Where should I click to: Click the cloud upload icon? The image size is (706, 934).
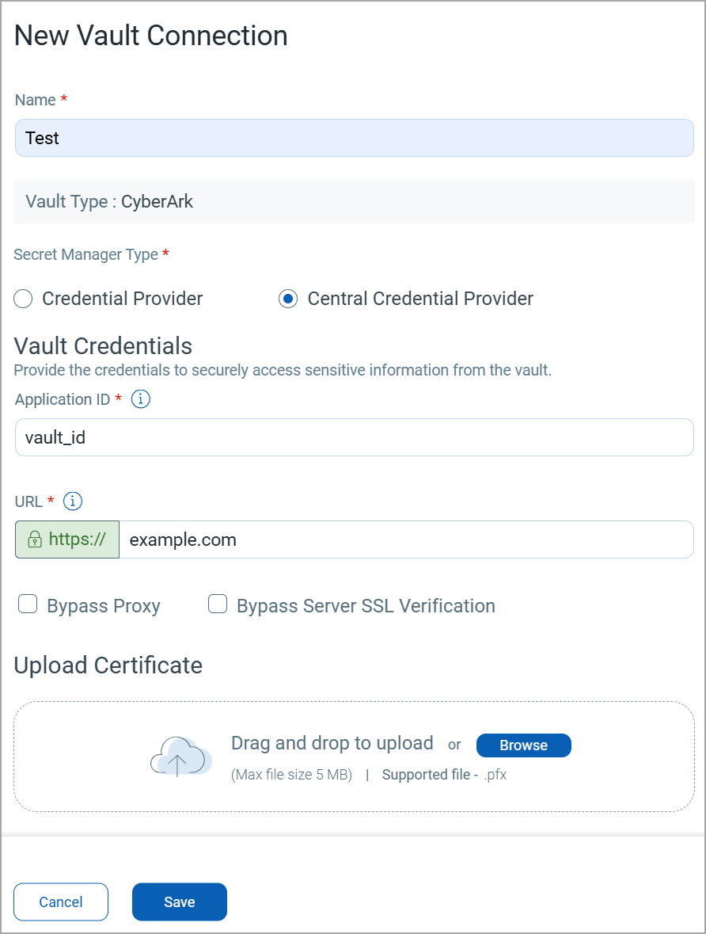click(180, 756)
